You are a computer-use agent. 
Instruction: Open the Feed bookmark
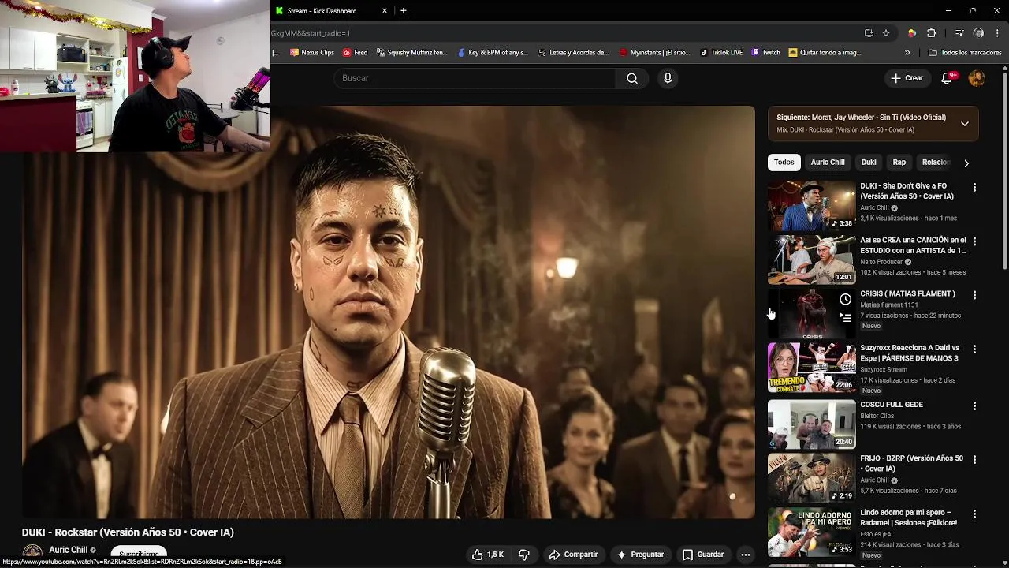point(356,53)
